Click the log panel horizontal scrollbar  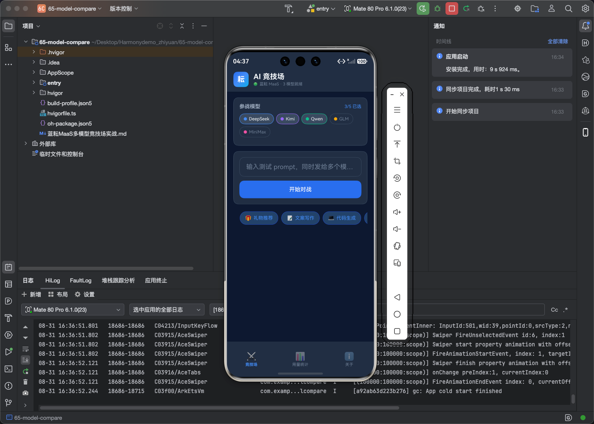(x=219, y=408)
